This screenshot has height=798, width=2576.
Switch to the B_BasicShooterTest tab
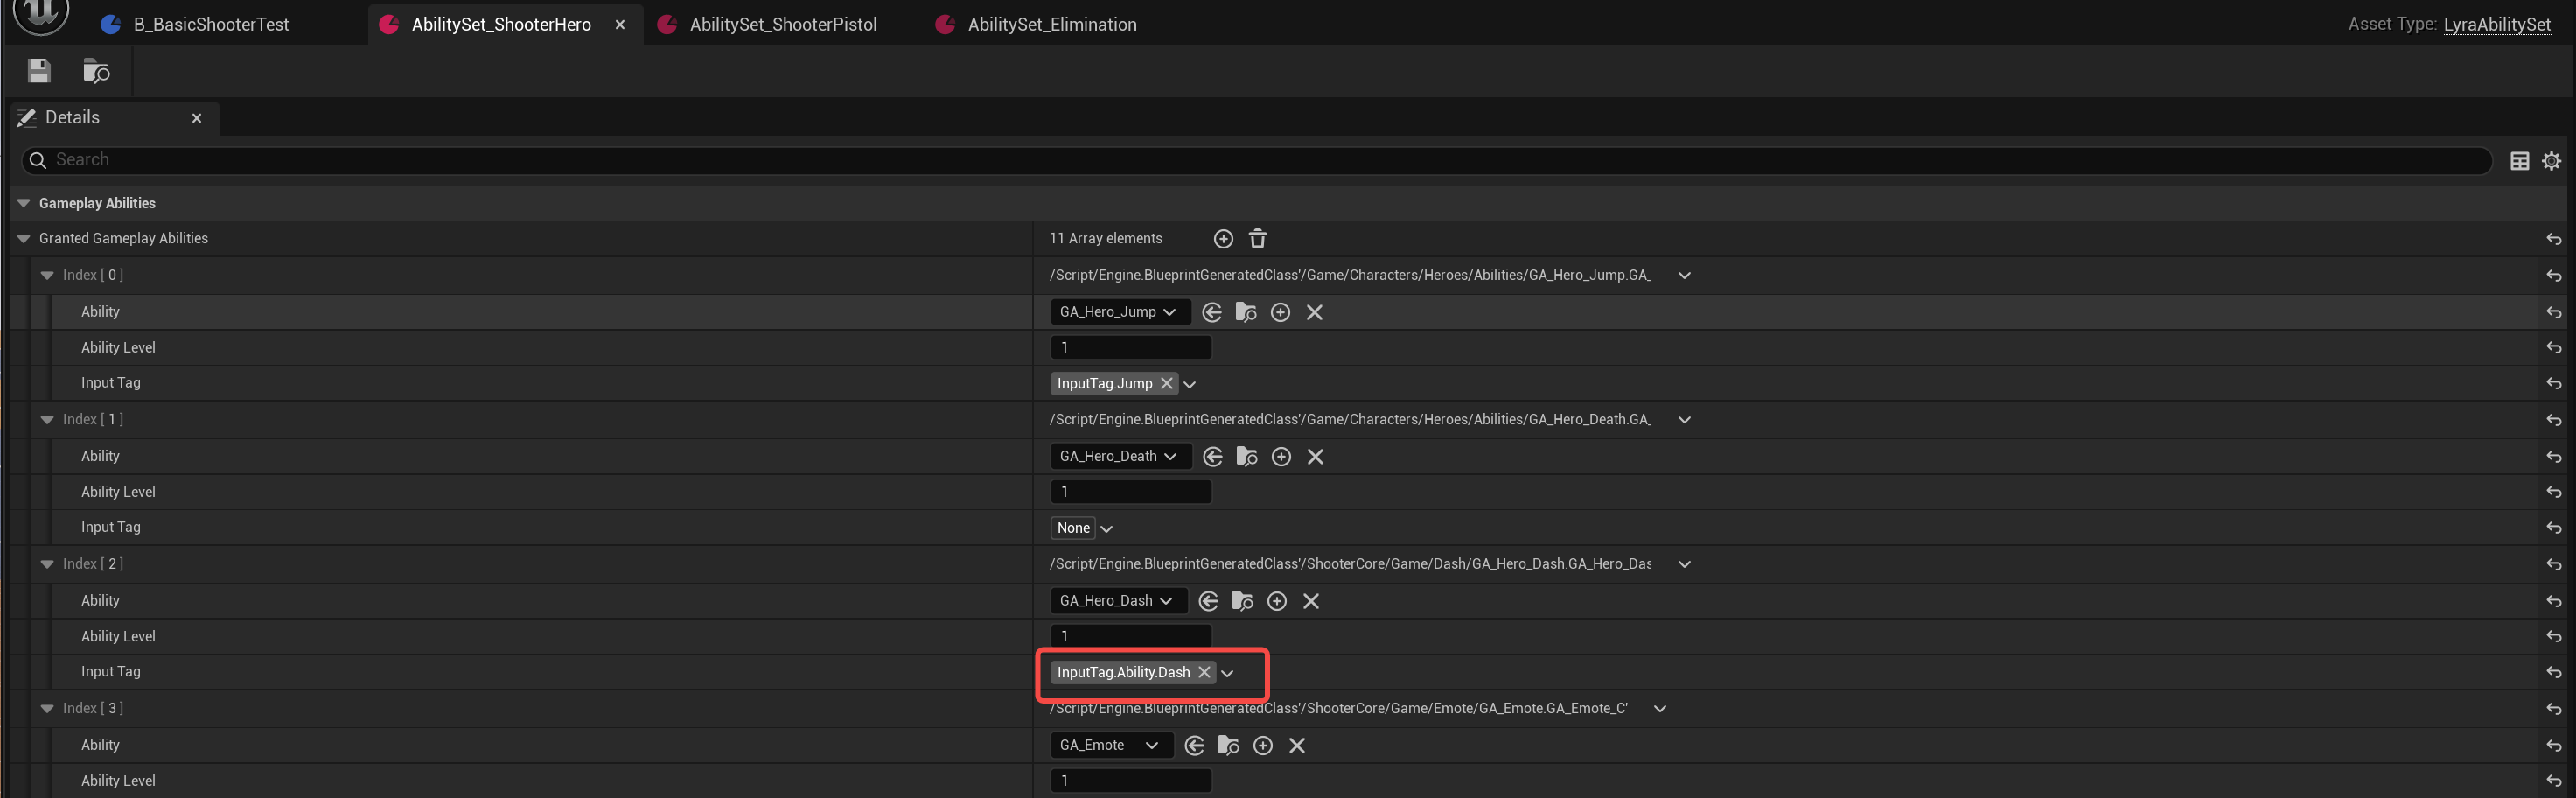pos(210,25)
